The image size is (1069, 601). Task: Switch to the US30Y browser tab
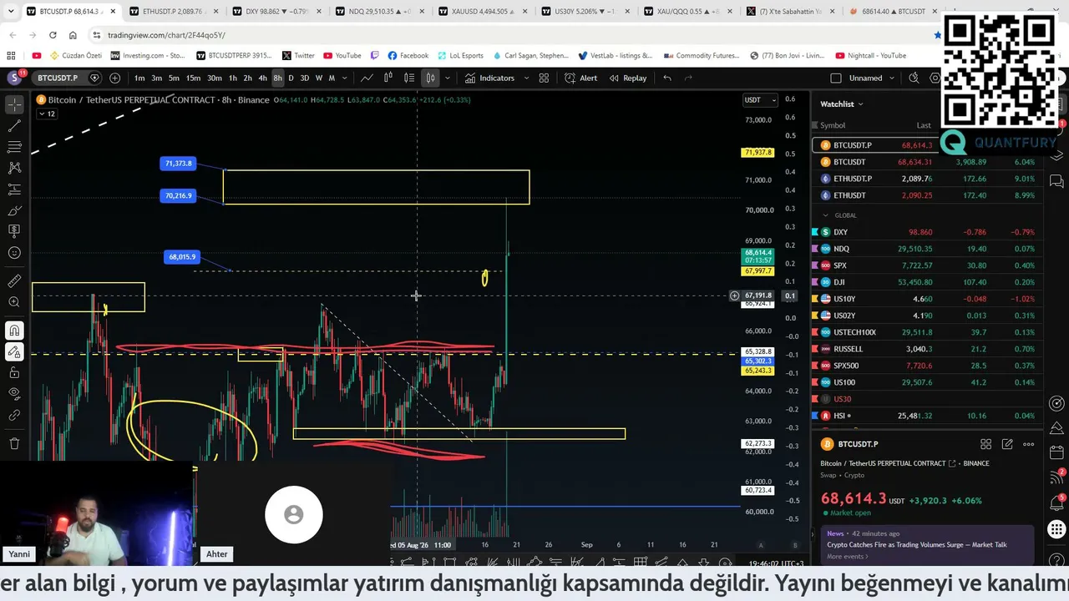click(x=585, y=12)
